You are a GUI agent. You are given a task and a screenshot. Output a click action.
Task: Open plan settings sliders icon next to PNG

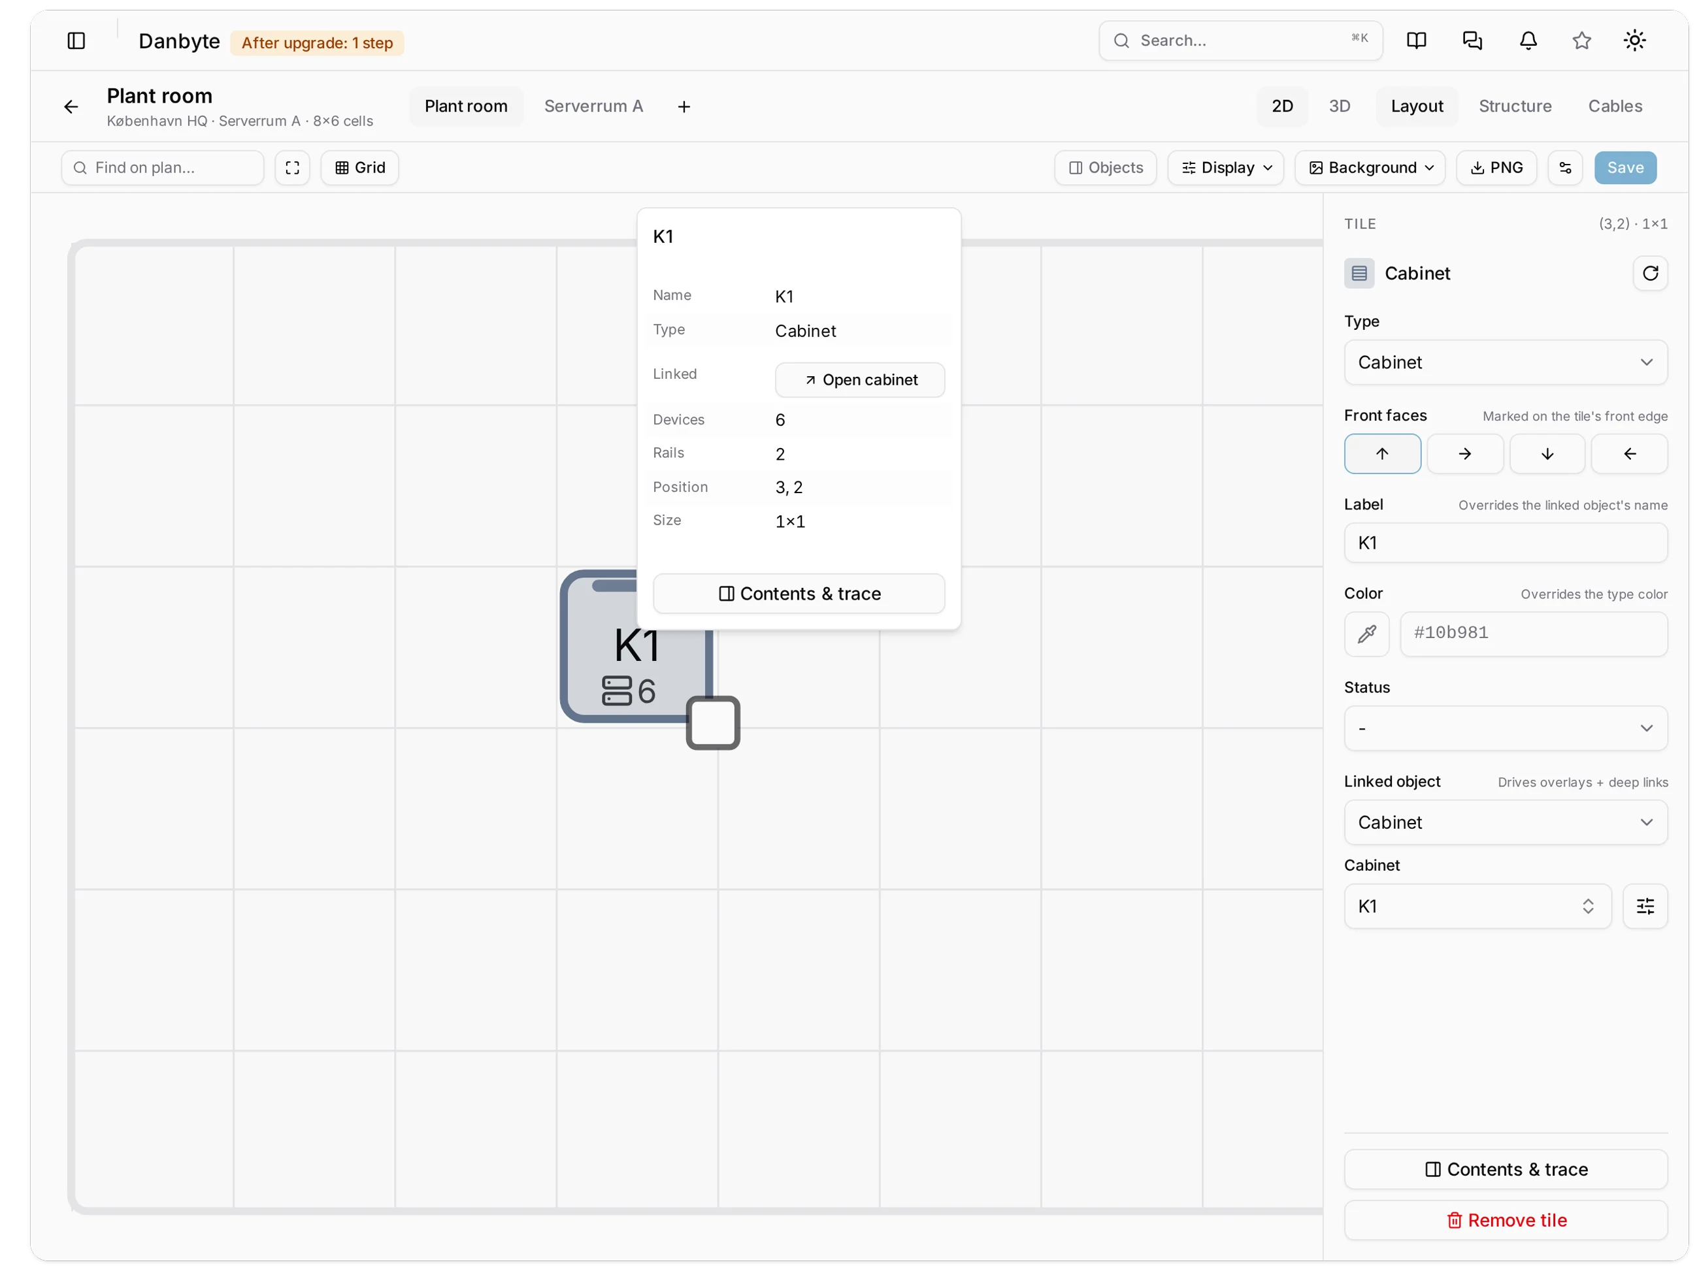coord(1565,167)
